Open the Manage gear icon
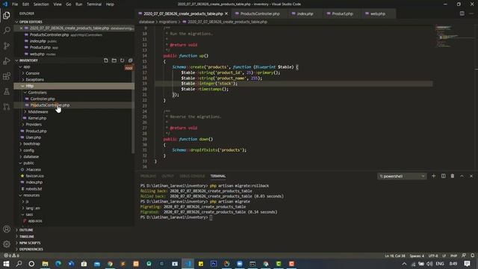This screenshot has height=269, width=478. tap(7, 244)
